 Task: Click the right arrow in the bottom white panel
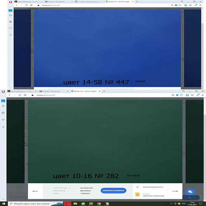(x=175, y=191)
